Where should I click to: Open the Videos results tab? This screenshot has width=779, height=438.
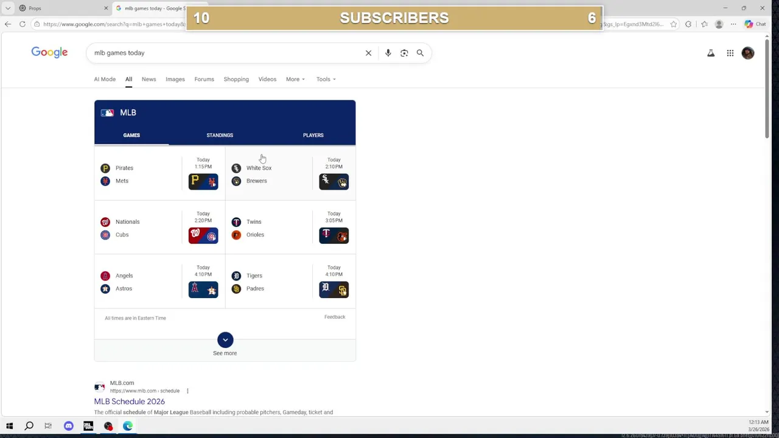point(267,79)
